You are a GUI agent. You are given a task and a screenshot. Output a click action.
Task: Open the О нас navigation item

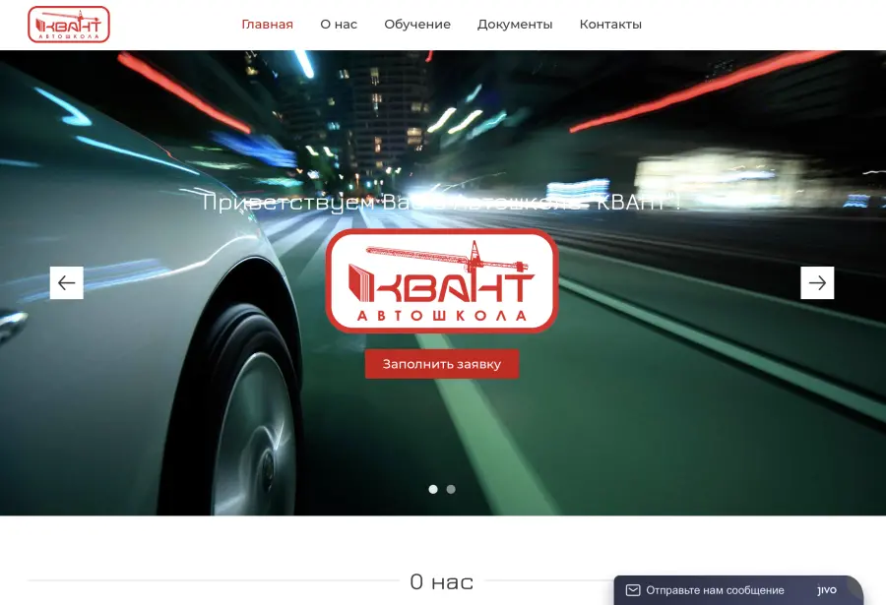pyautogui.click(x=339, y=25)
